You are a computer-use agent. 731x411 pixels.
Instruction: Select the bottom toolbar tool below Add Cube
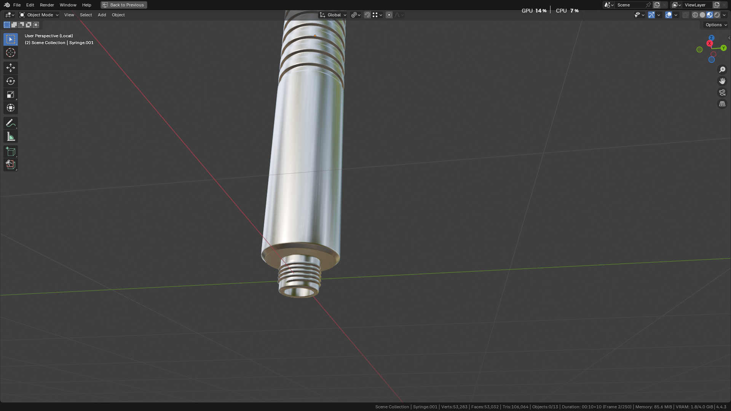11,165
